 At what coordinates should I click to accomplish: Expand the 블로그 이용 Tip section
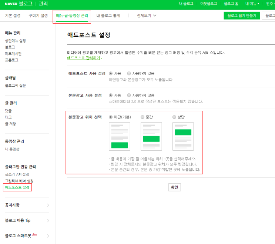[27, 221]
